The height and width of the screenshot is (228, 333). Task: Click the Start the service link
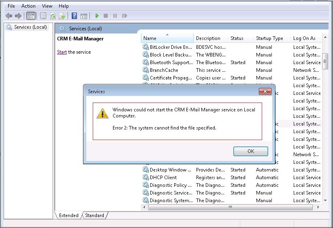click(62, 52)
